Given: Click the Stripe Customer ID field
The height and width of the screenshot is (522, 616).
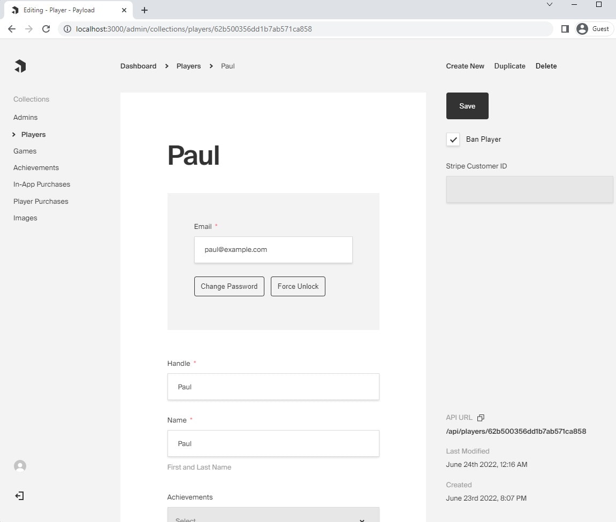Looking at the screenshot, I should 529,189.
